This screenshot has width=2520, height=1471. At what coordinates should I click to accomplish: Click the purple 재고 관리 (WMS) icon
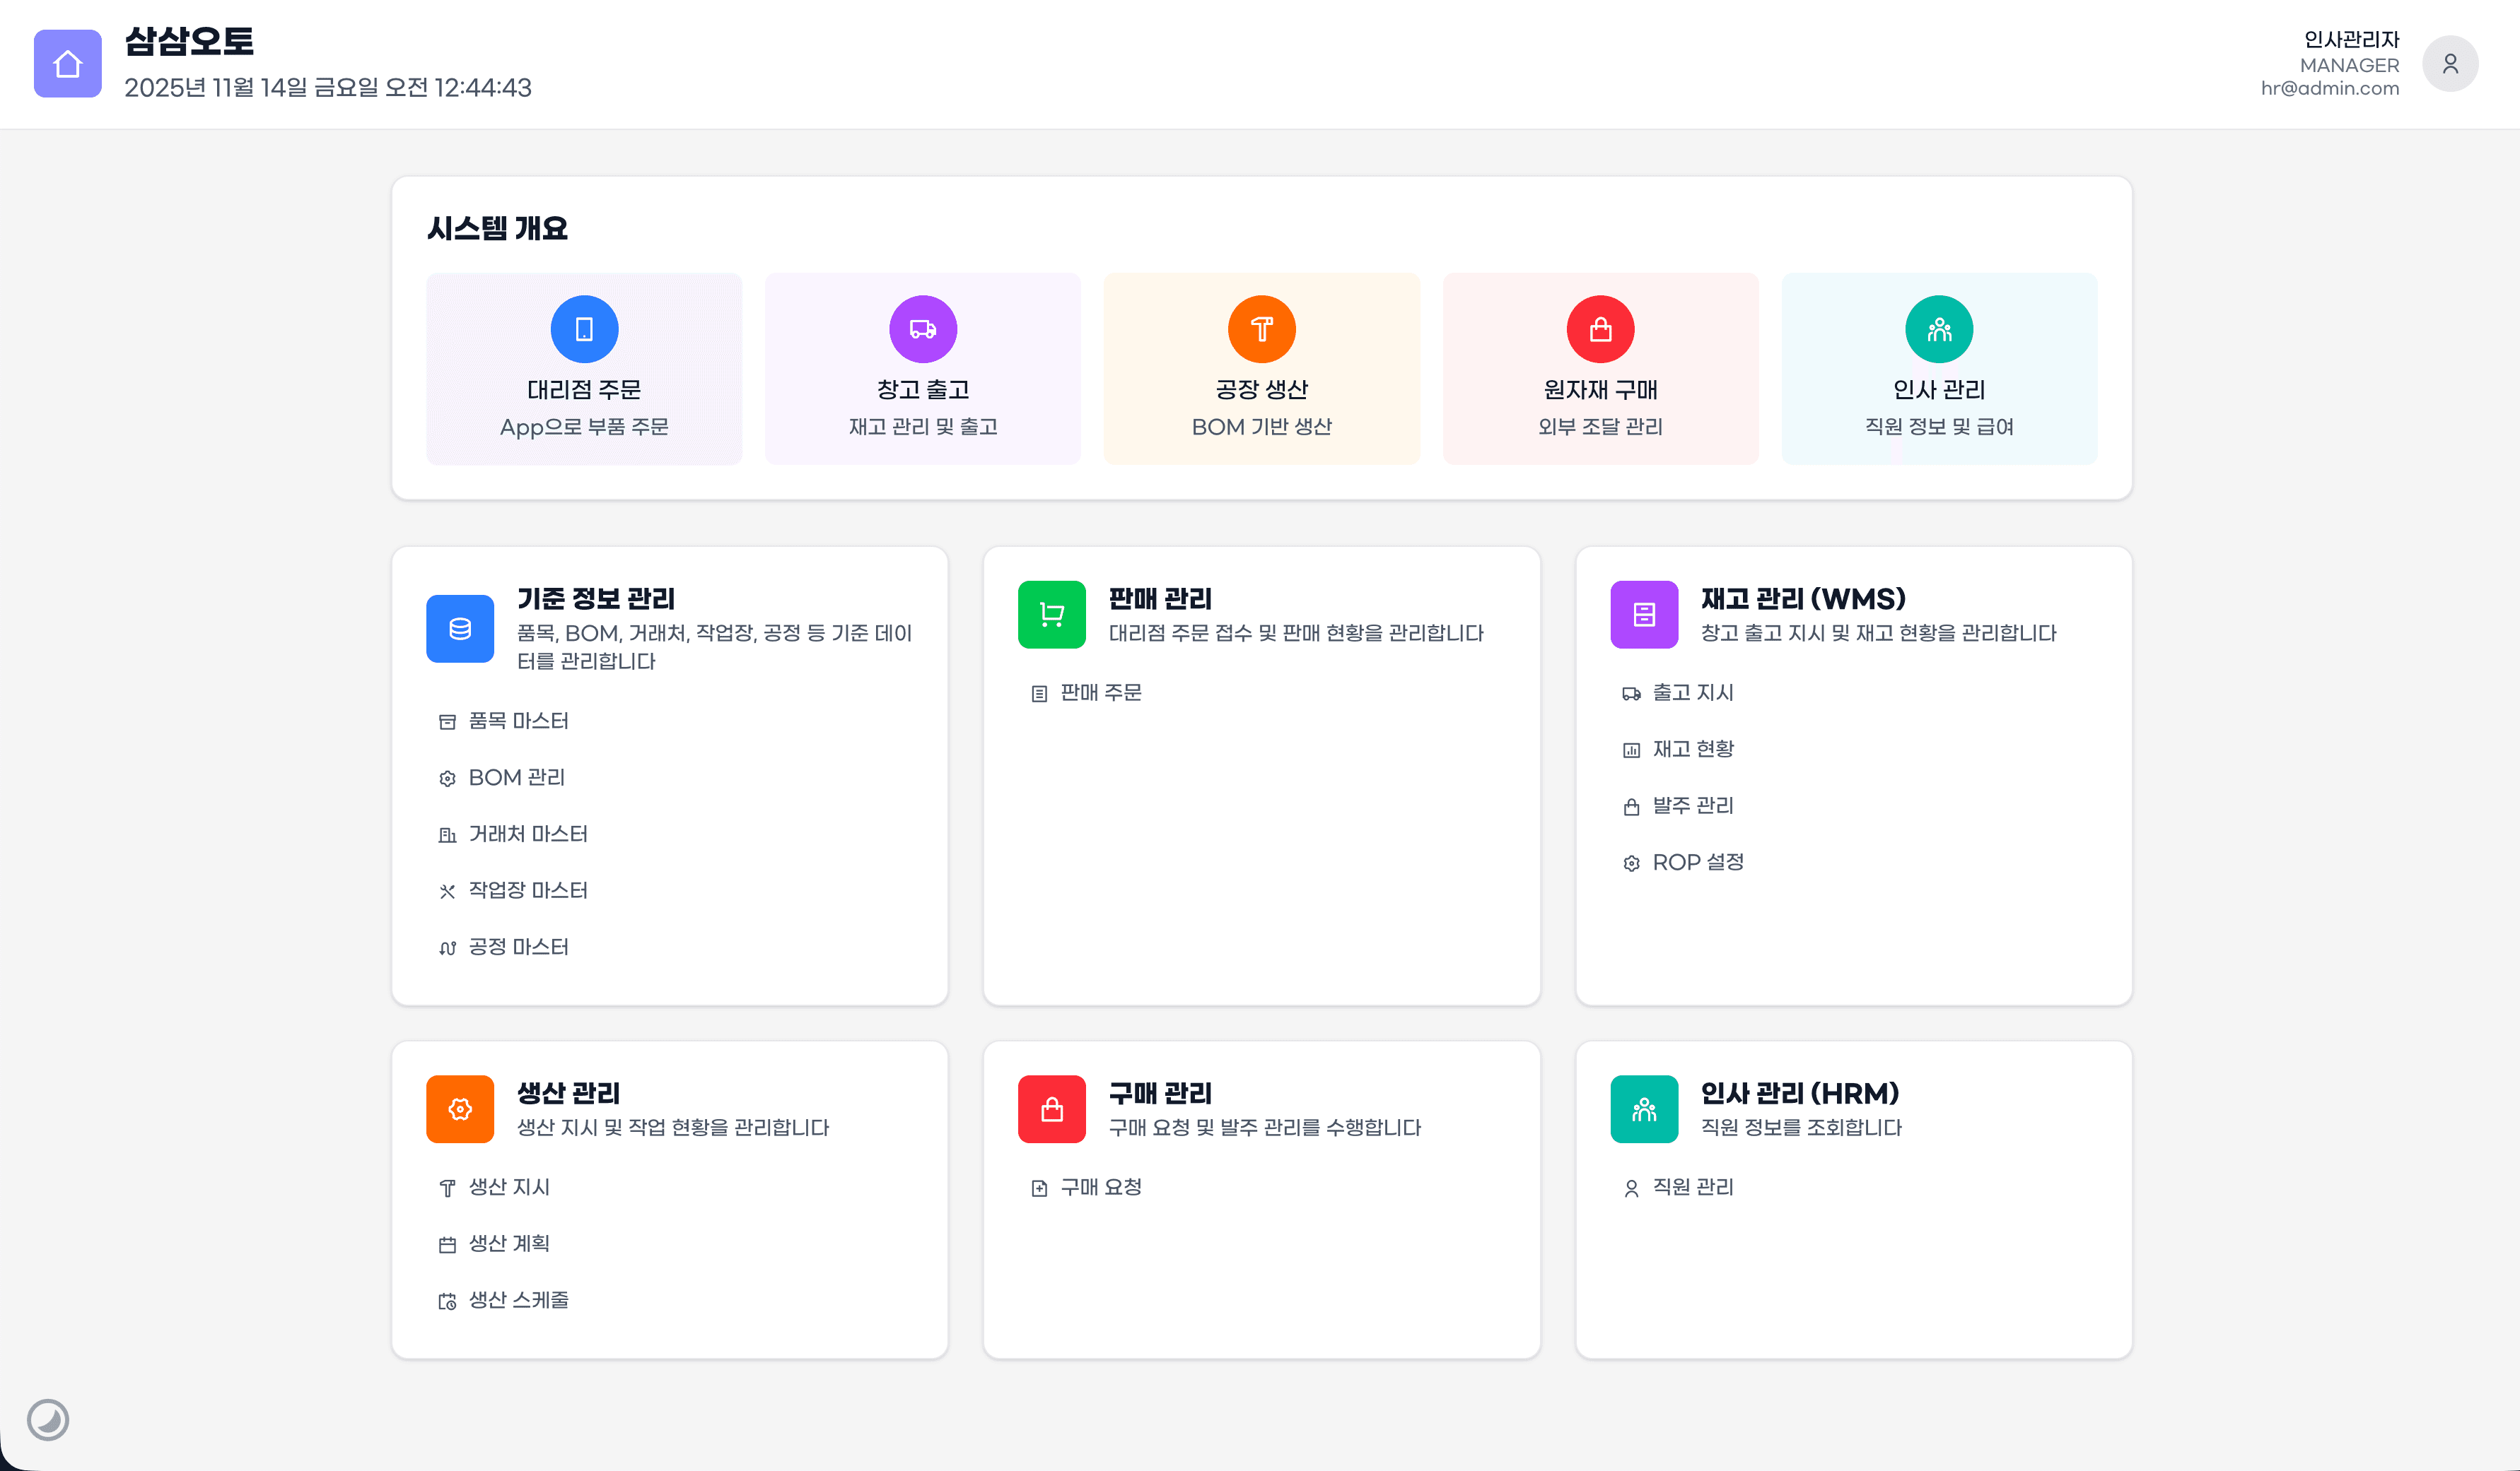1643,613
